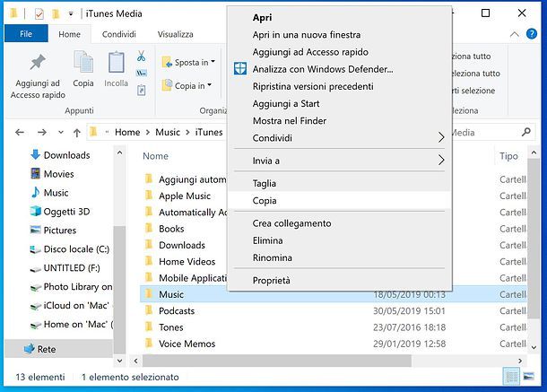Switch to details view icon in status bar
The height and width of the screenshot is (392, 547).
click(x=511, y=377)
